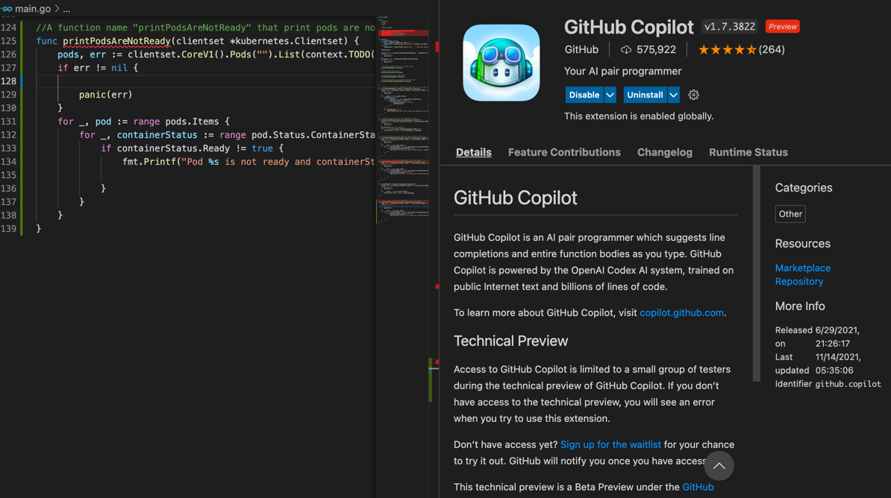Switch to the Feature Contributions tab
This screenshot has height=498, width=891.
coord(563,152)
